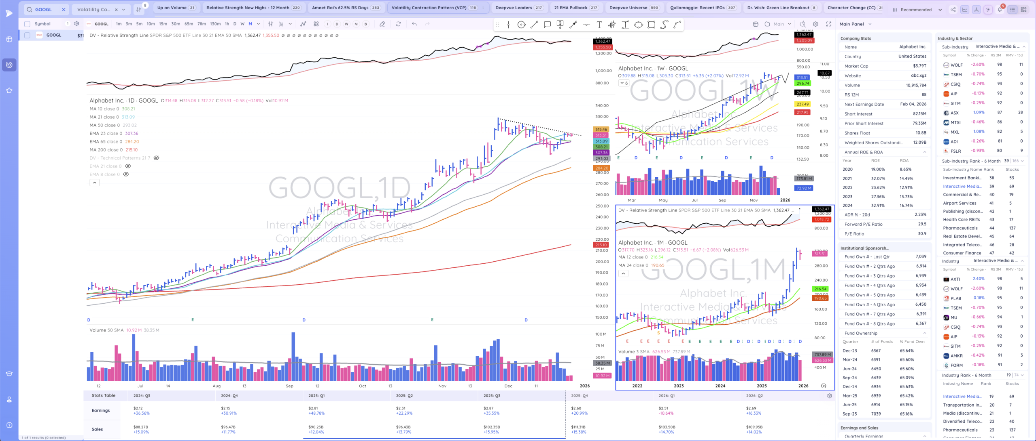Select the text annotation tool
The width and height of the screenshot is (1036, 441).
tap(599, 25)
